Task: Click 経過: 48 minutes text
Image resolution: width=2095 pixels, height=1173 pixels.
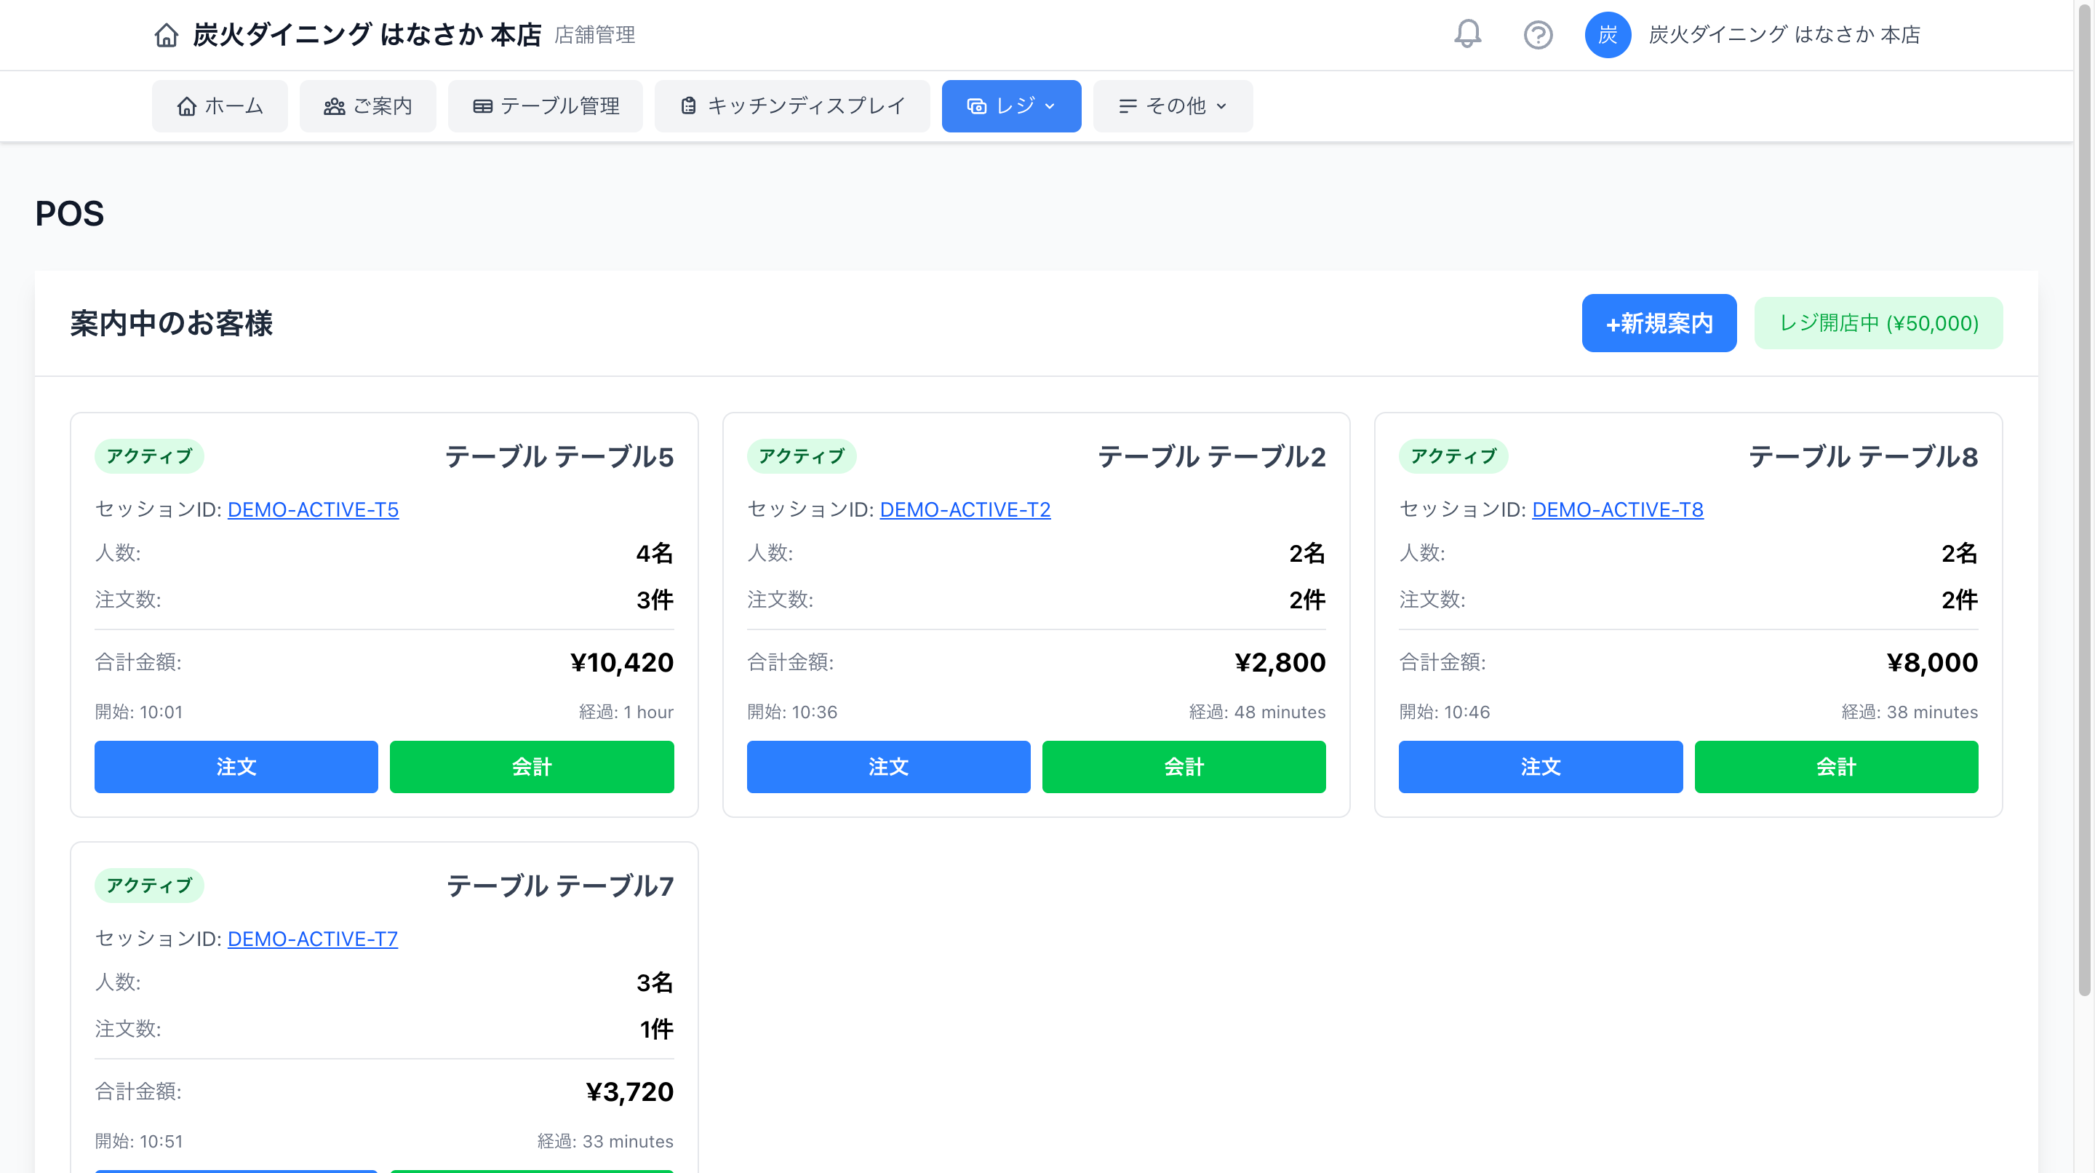Action: point(1257,712)
